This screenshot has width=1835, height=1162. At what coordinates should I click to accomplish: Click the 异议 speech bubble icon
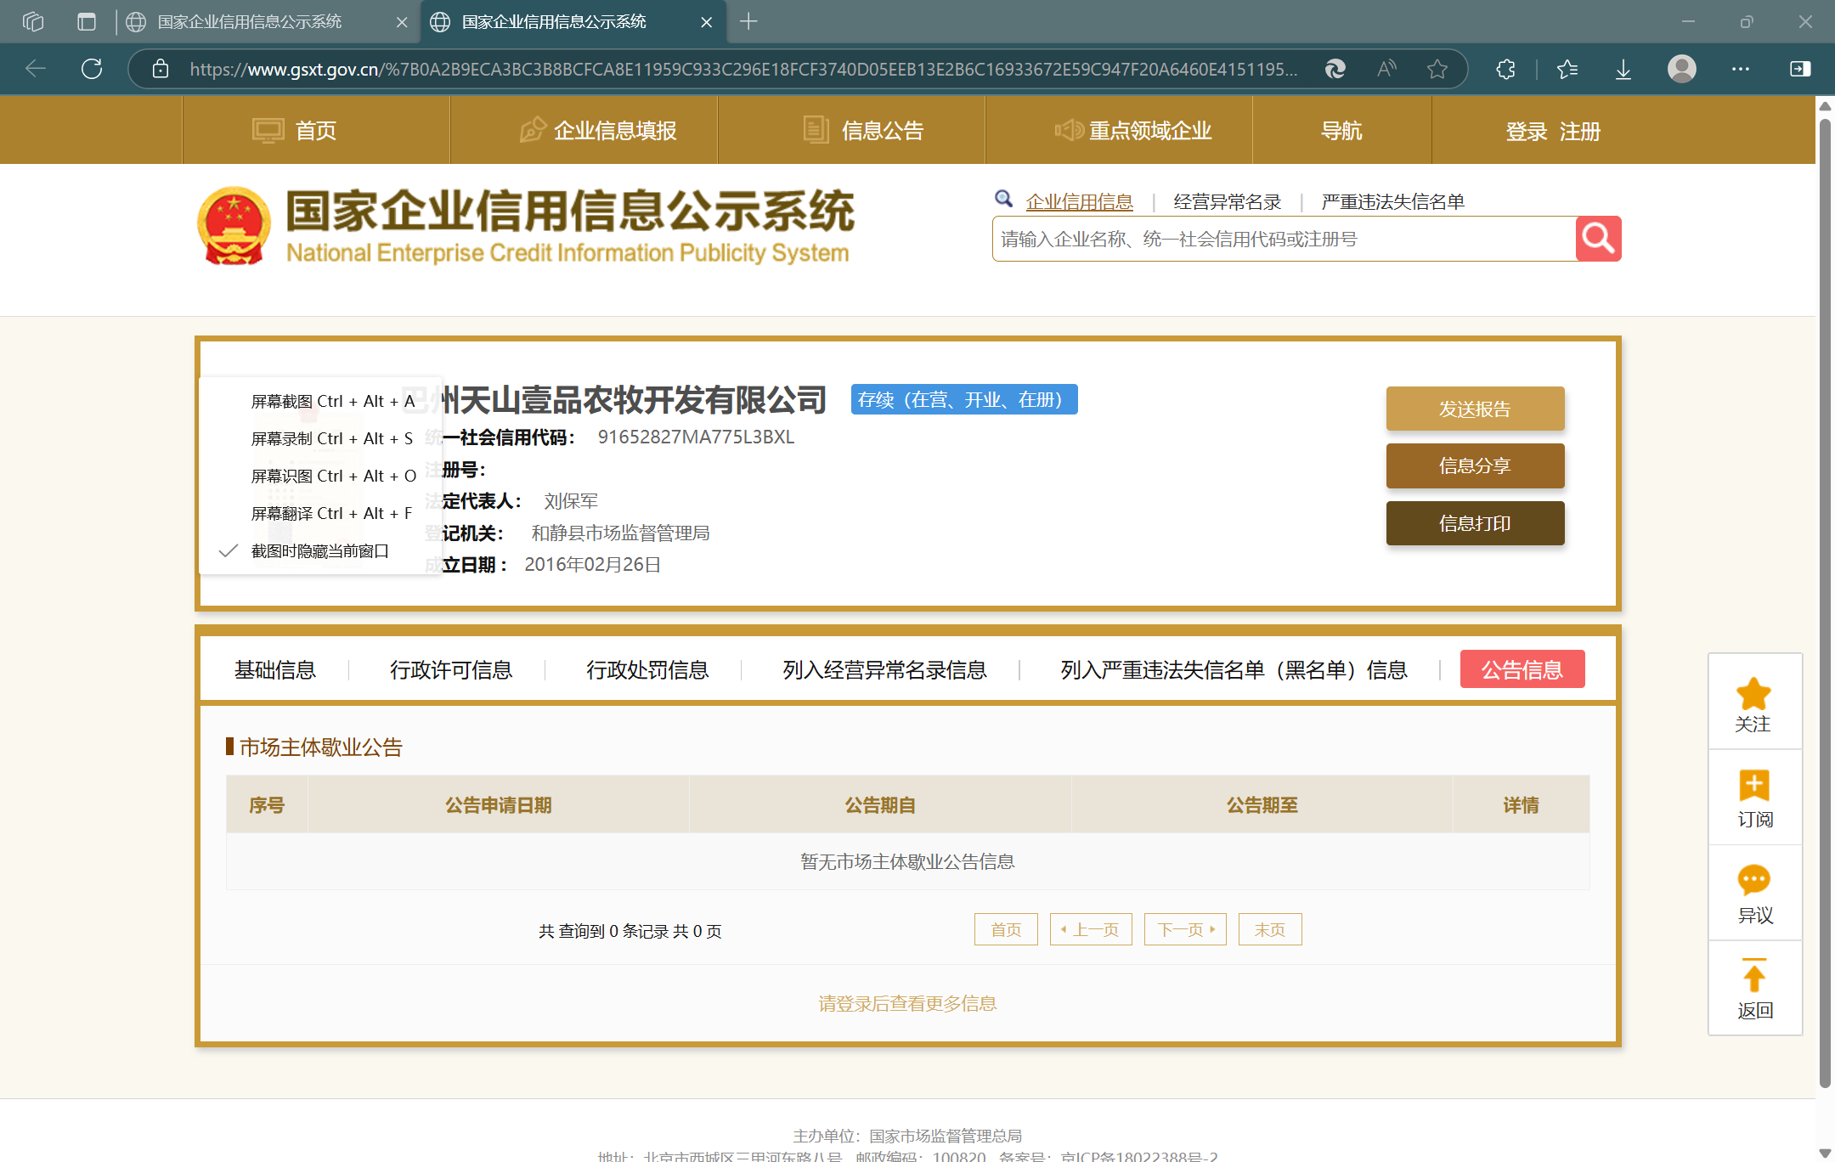point(1753,881)
